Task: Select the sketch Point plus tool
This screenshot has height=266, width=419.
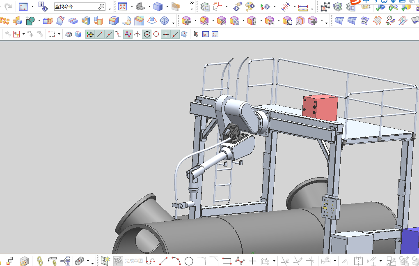Action: click(x=252, y=261)
